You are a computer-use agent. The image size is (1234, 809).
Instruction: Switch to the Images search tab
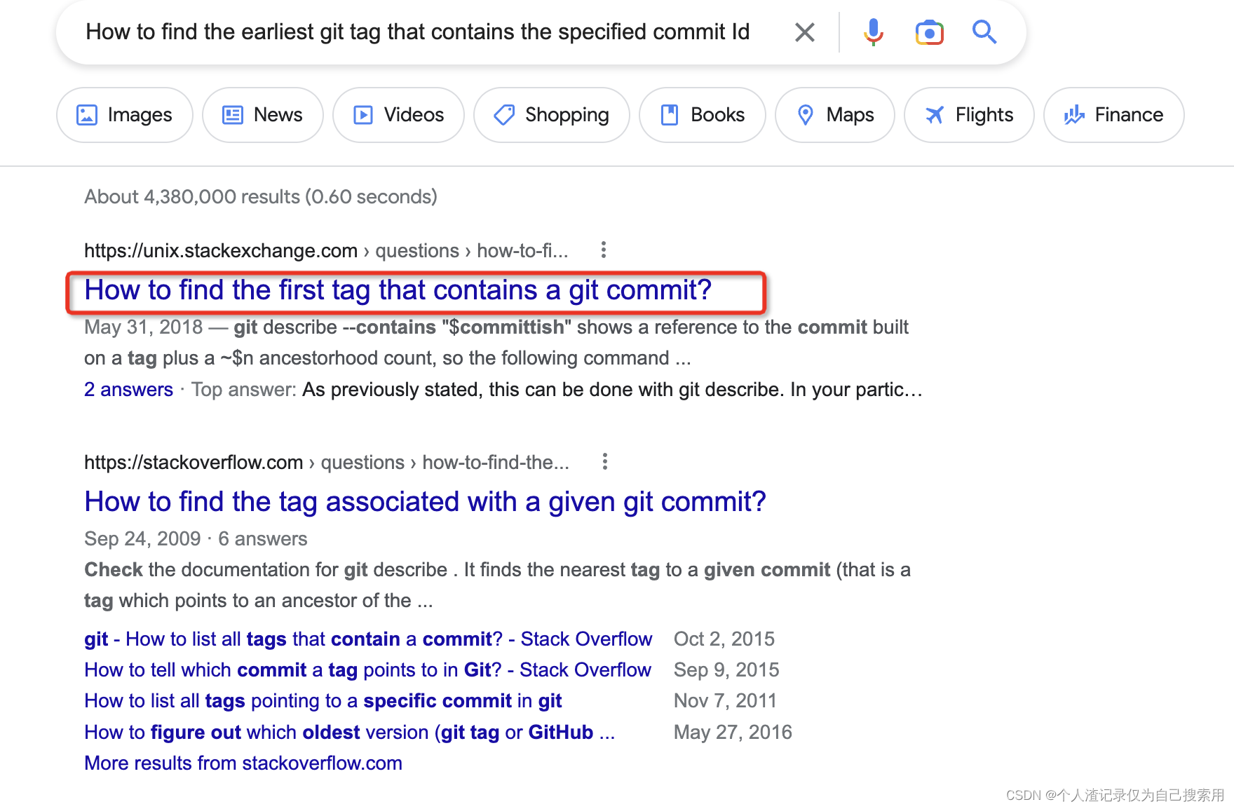coord(124,114)
